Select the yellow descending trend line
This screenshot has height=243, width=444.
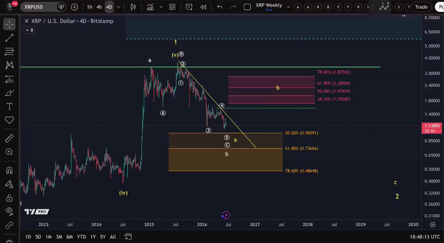point(218,105)
